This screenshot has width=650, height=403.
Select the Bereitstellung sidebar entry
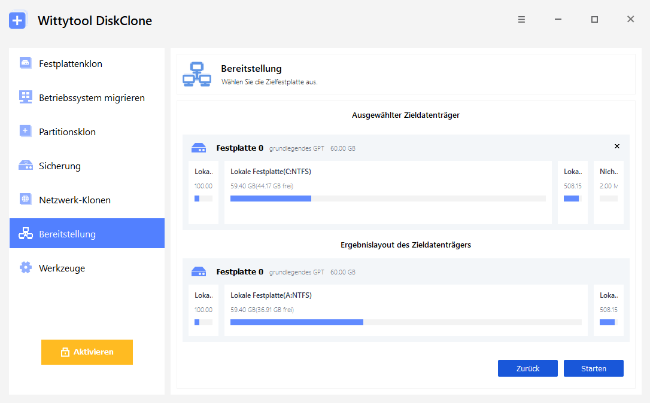[87, 233]
